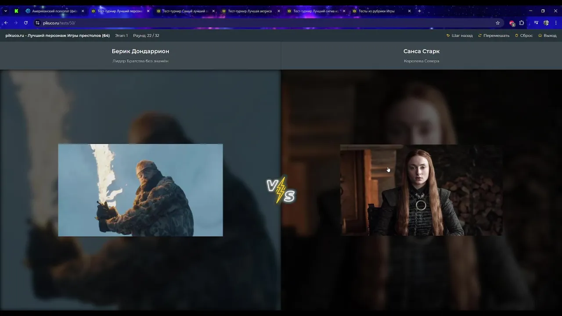
Task: View site information for pikuco.ru
Action: pyautogui.click(x=37, y=23)
